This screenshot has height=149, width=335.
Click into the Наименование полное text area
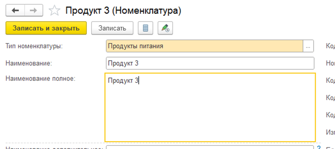pos(210,107)
